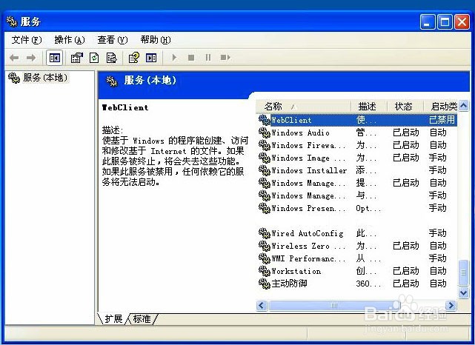Click 已禁用 startup type of WebClient
Screen dimensions: 475x345
coord(442,120)
